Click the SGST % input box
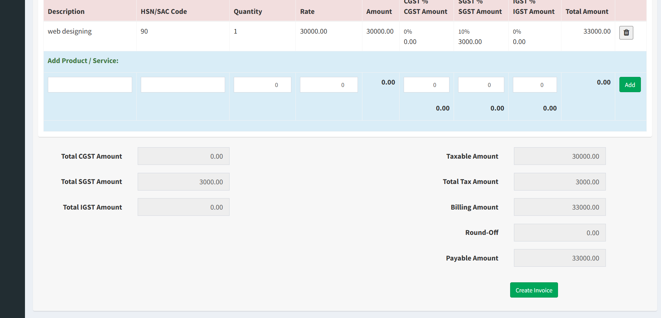 (x=481, y=85)
